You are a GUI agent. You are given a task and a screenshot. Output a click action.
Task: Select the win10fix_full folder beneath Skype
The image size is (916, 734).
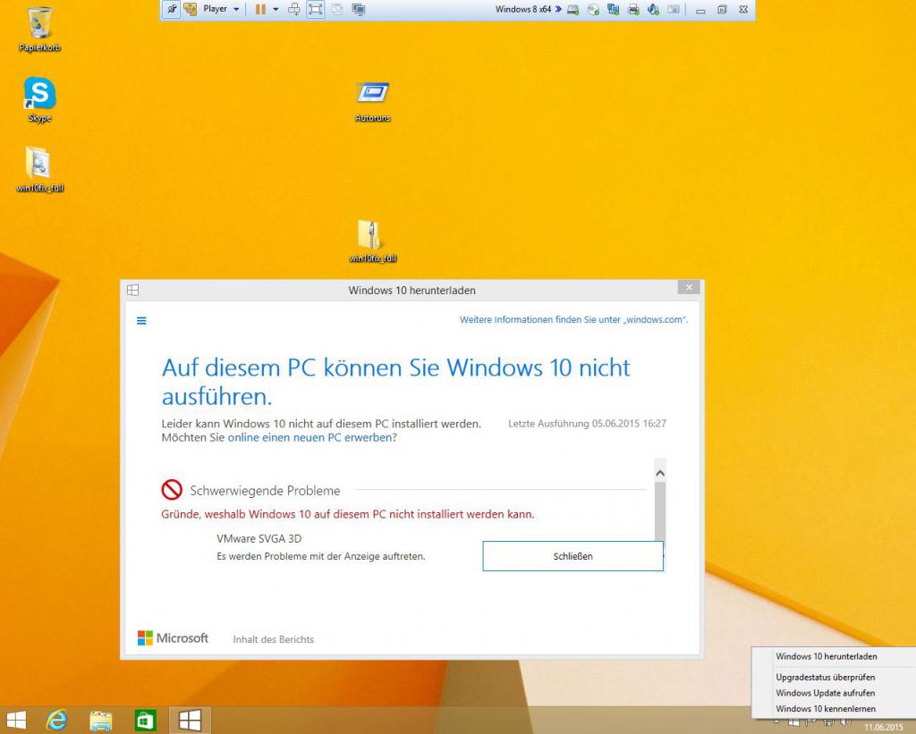click(x=39, y=169)
